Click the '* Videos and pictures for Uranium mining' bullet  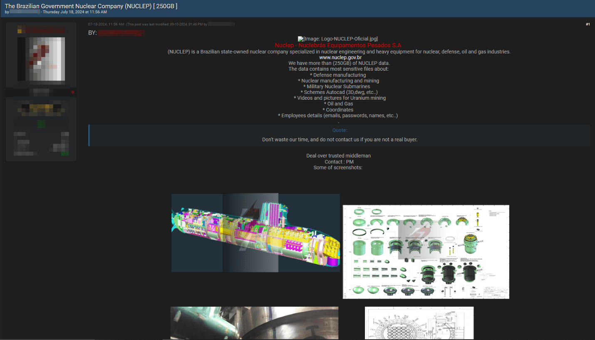340,98
